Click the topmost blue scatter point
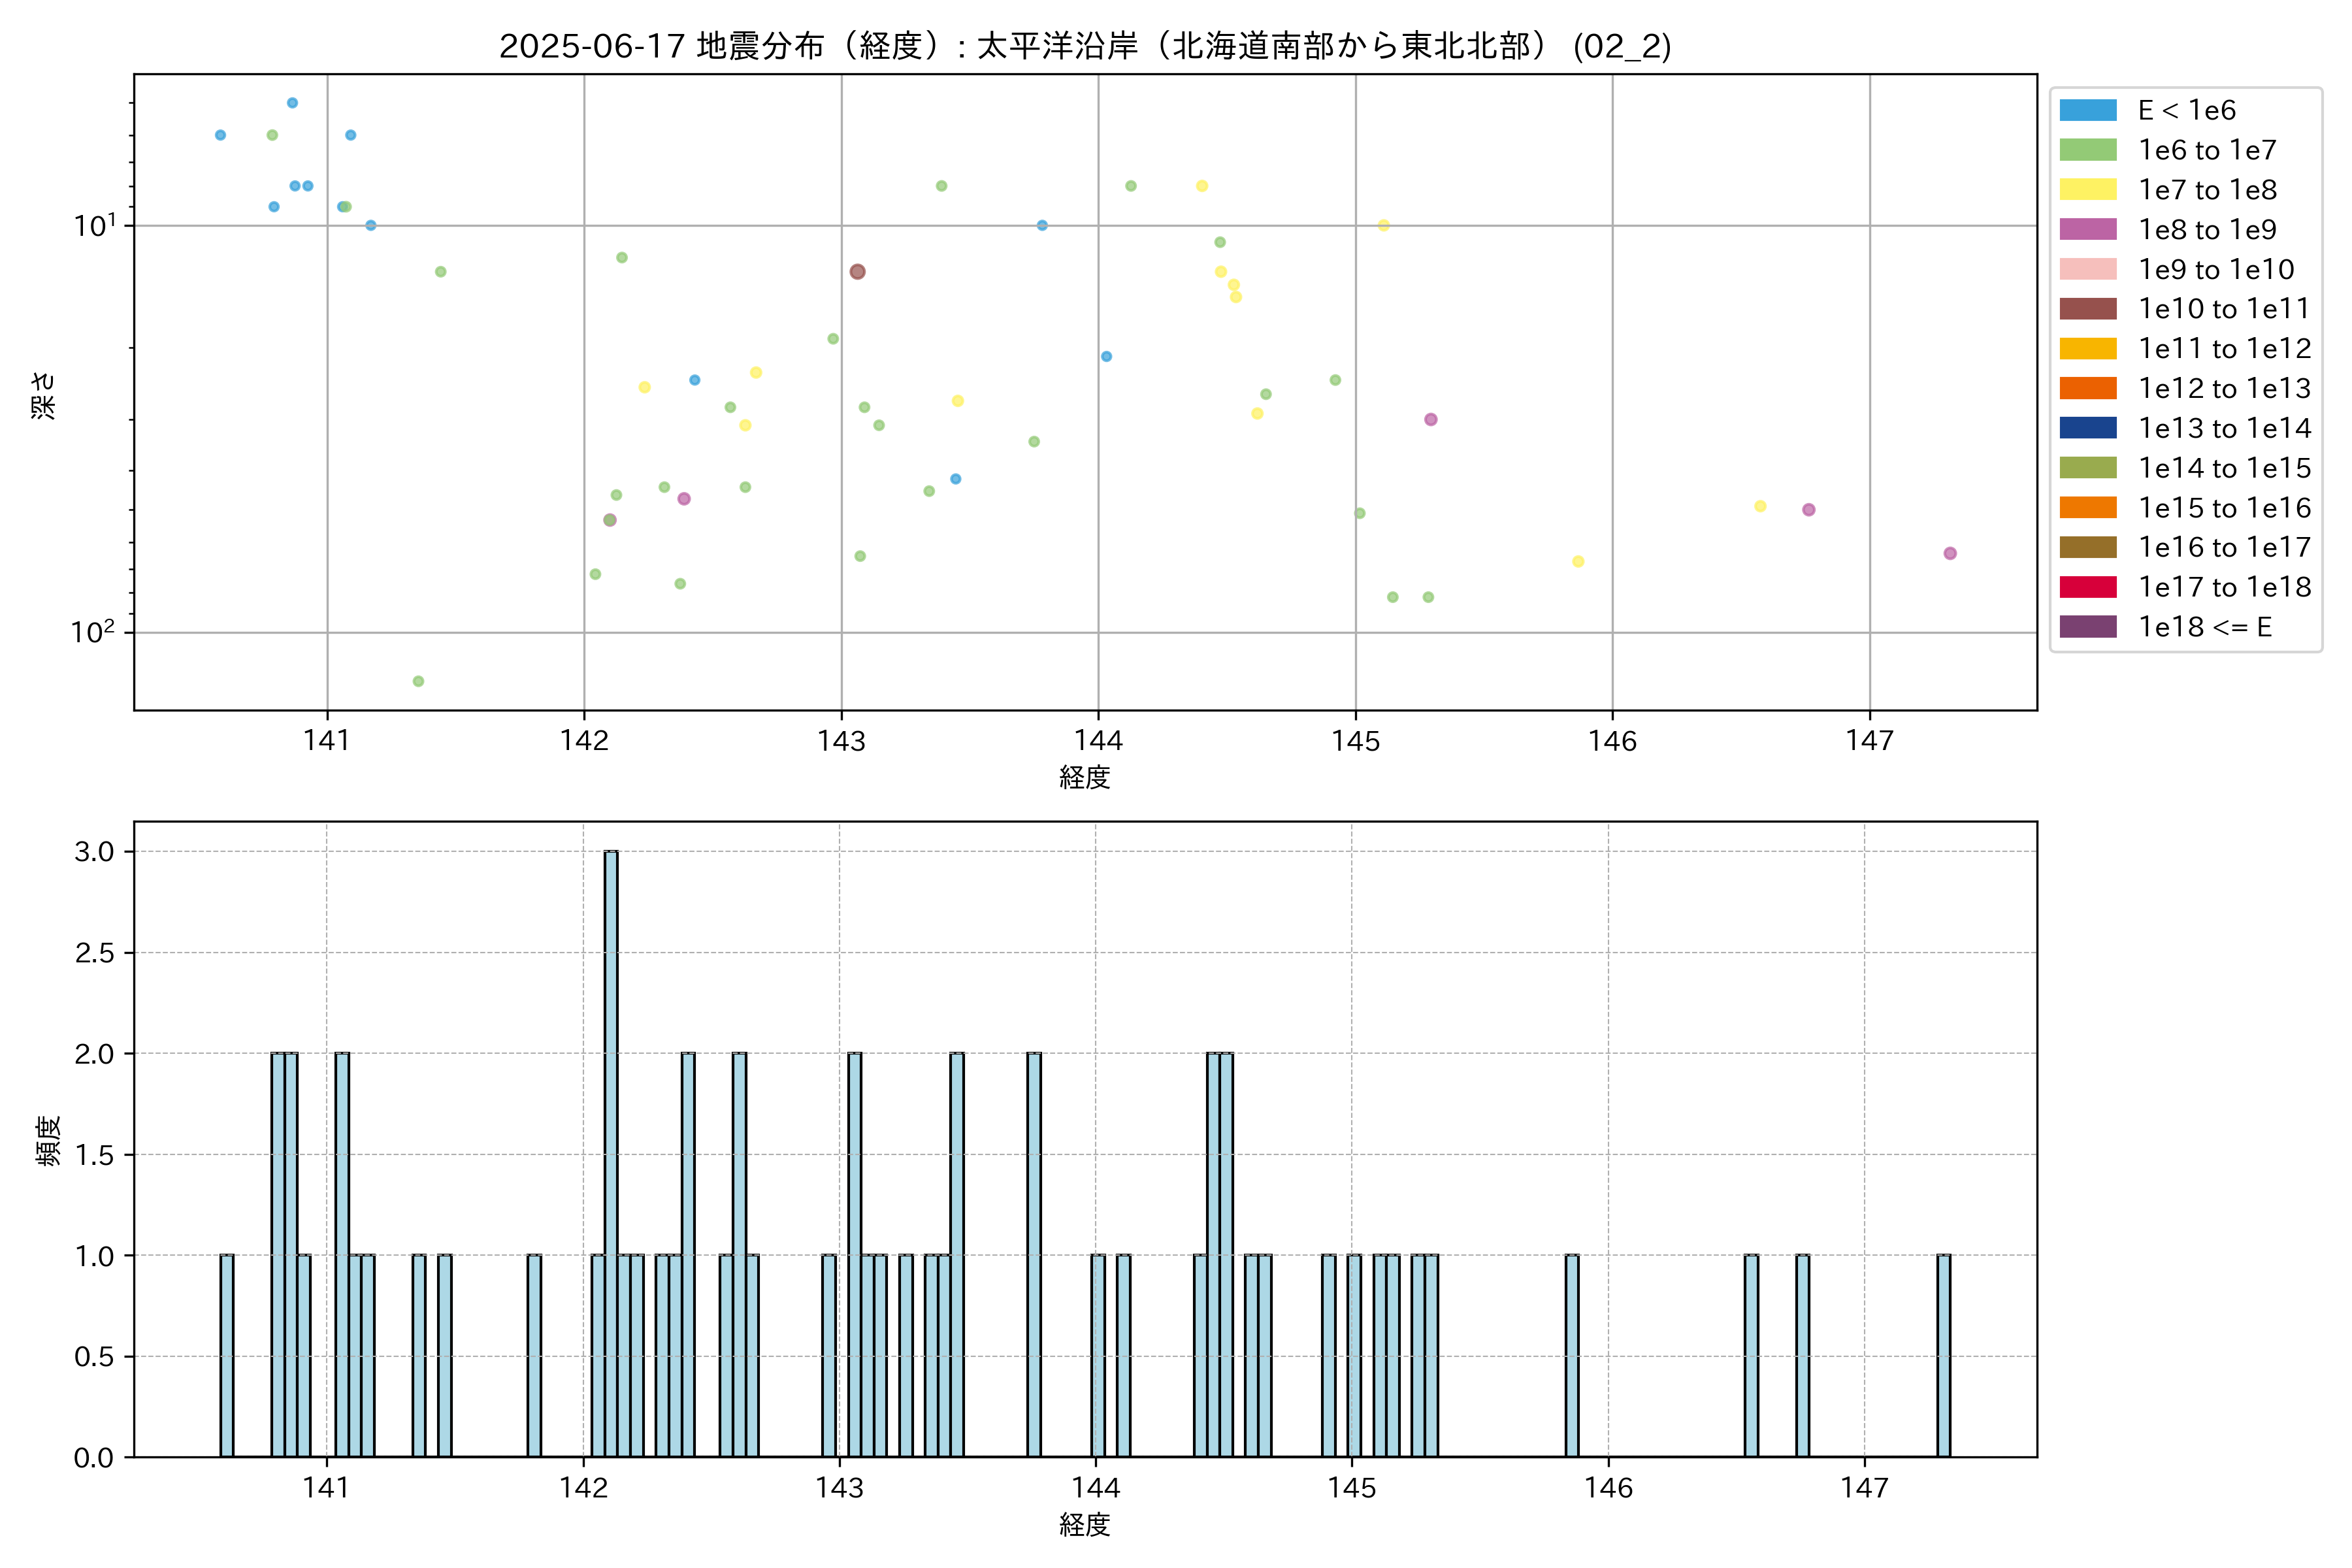The image size is (2352, 1568). coord(292,103)
